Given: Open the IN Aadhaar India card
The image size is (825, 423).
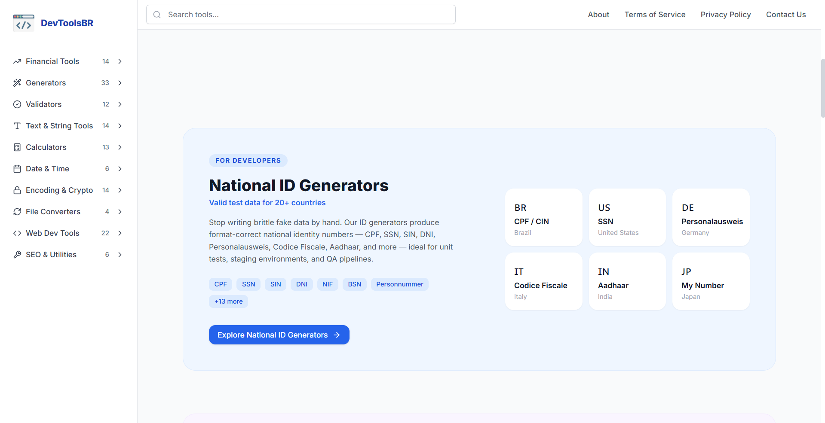Looking at the screenshot, I should click(x=627, y=281).
